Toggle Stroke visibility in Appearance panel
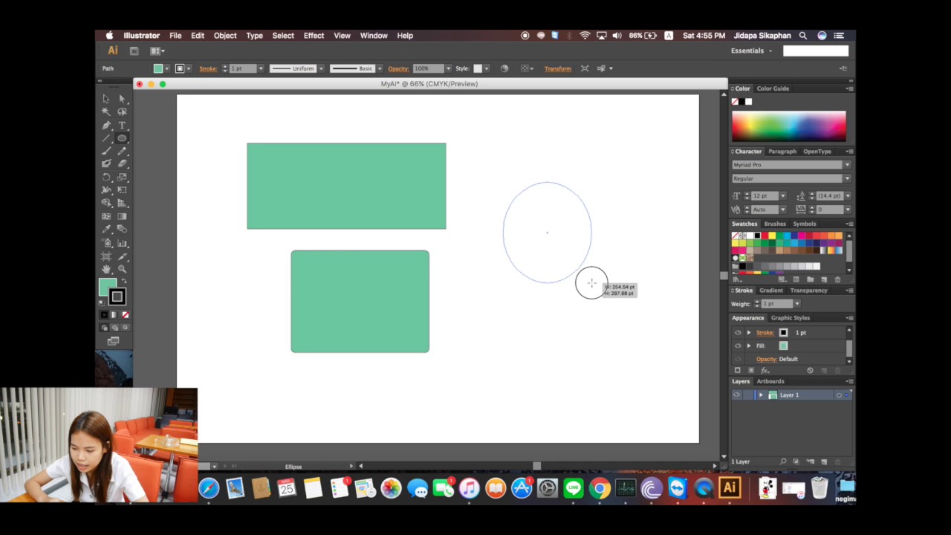The width and height of the screenshot is (951, 535). (738, 333)
